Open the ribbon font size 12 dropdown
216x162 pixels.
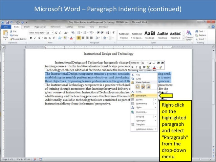[52, 33]
